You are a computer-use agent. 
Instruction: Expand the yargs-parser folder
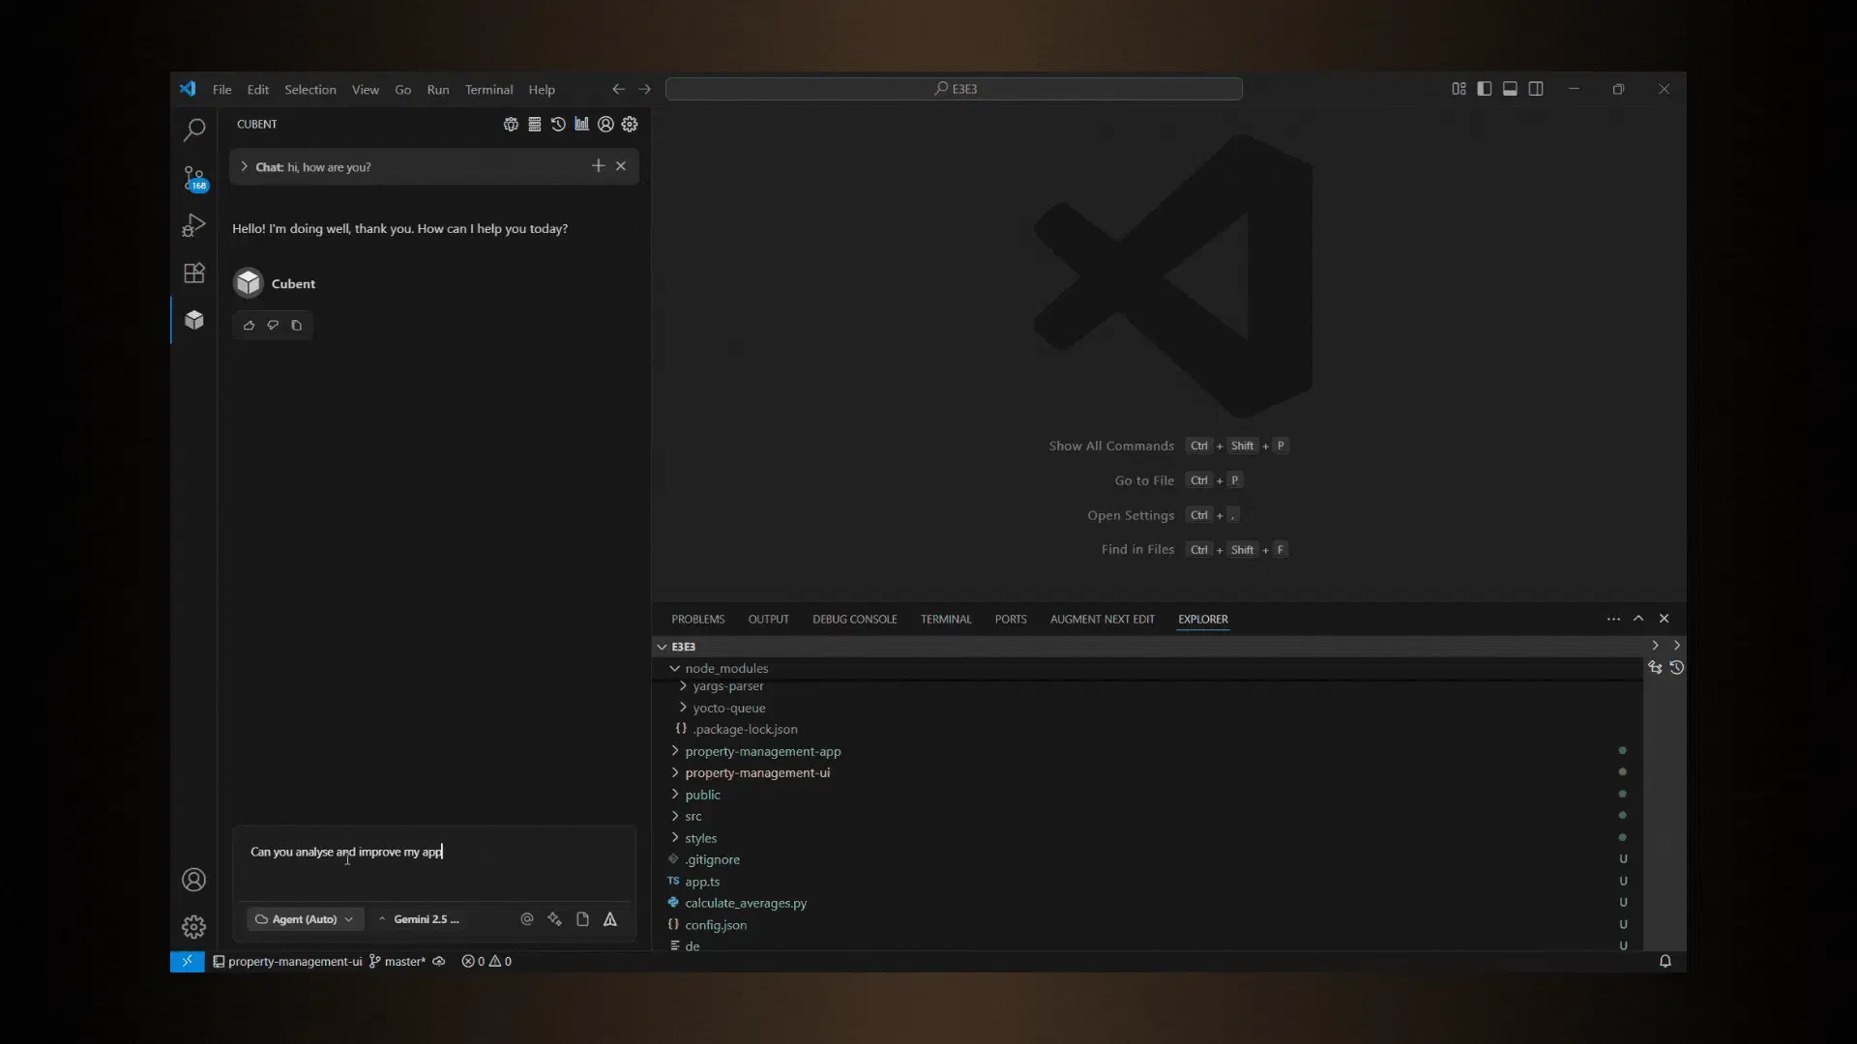pyautogui.click(x=683, y=686)
